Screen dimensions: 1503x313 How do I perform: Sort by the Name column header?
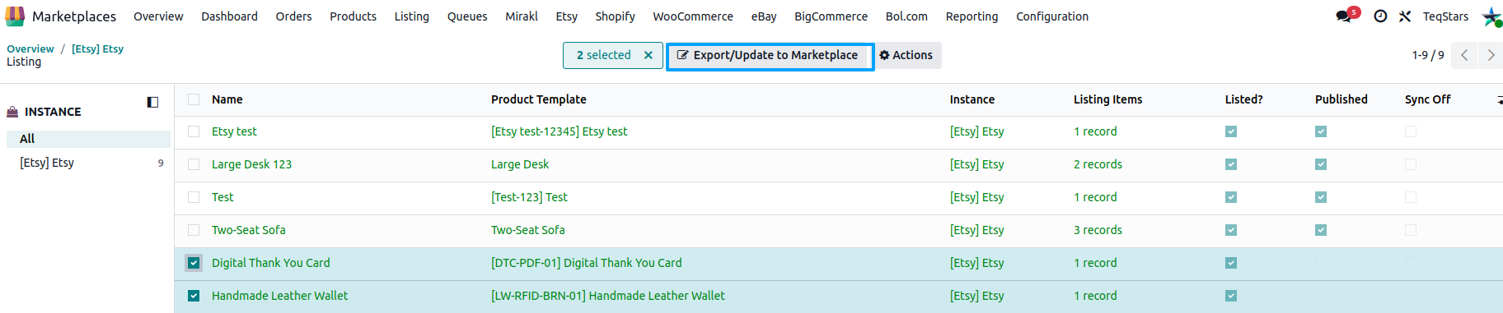(x=227, y=99)
